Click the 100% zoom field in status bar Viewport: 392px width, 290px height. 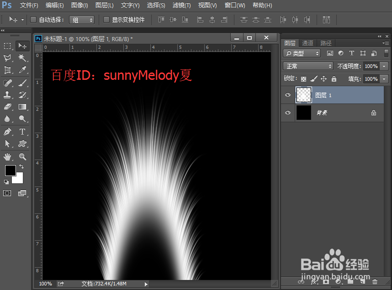click(x=46, y=284)
